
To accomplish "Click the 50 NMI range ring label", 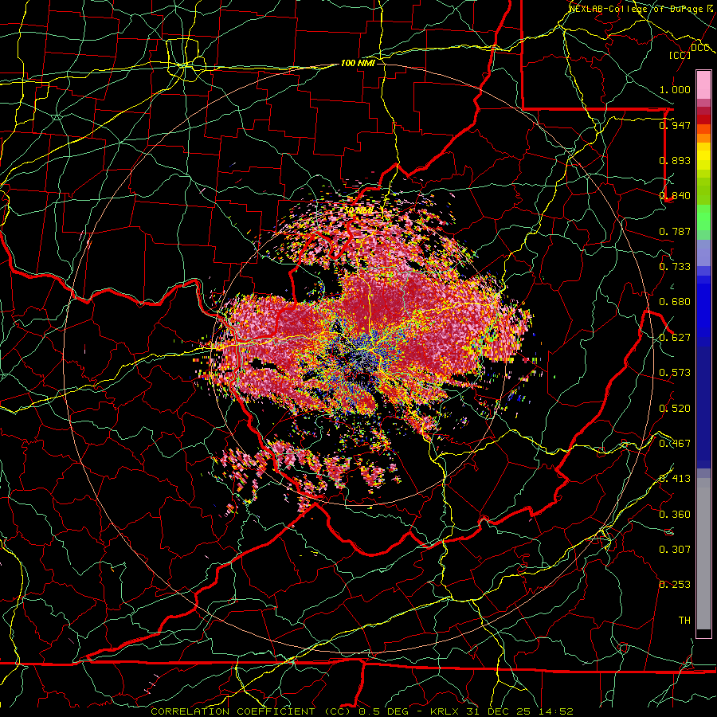I will 358,210.
